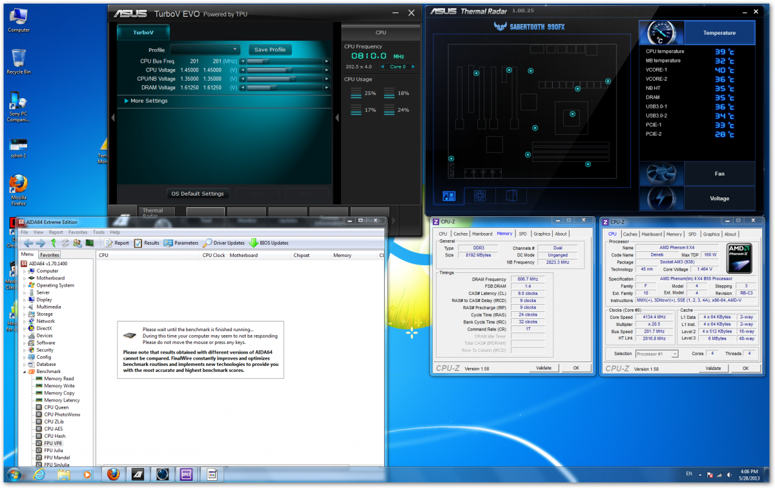Viewport: 775px width, 488px height.
Task: Select the Voltage lightning icon in Thermal Radar
Action: [x=661, y=198]
